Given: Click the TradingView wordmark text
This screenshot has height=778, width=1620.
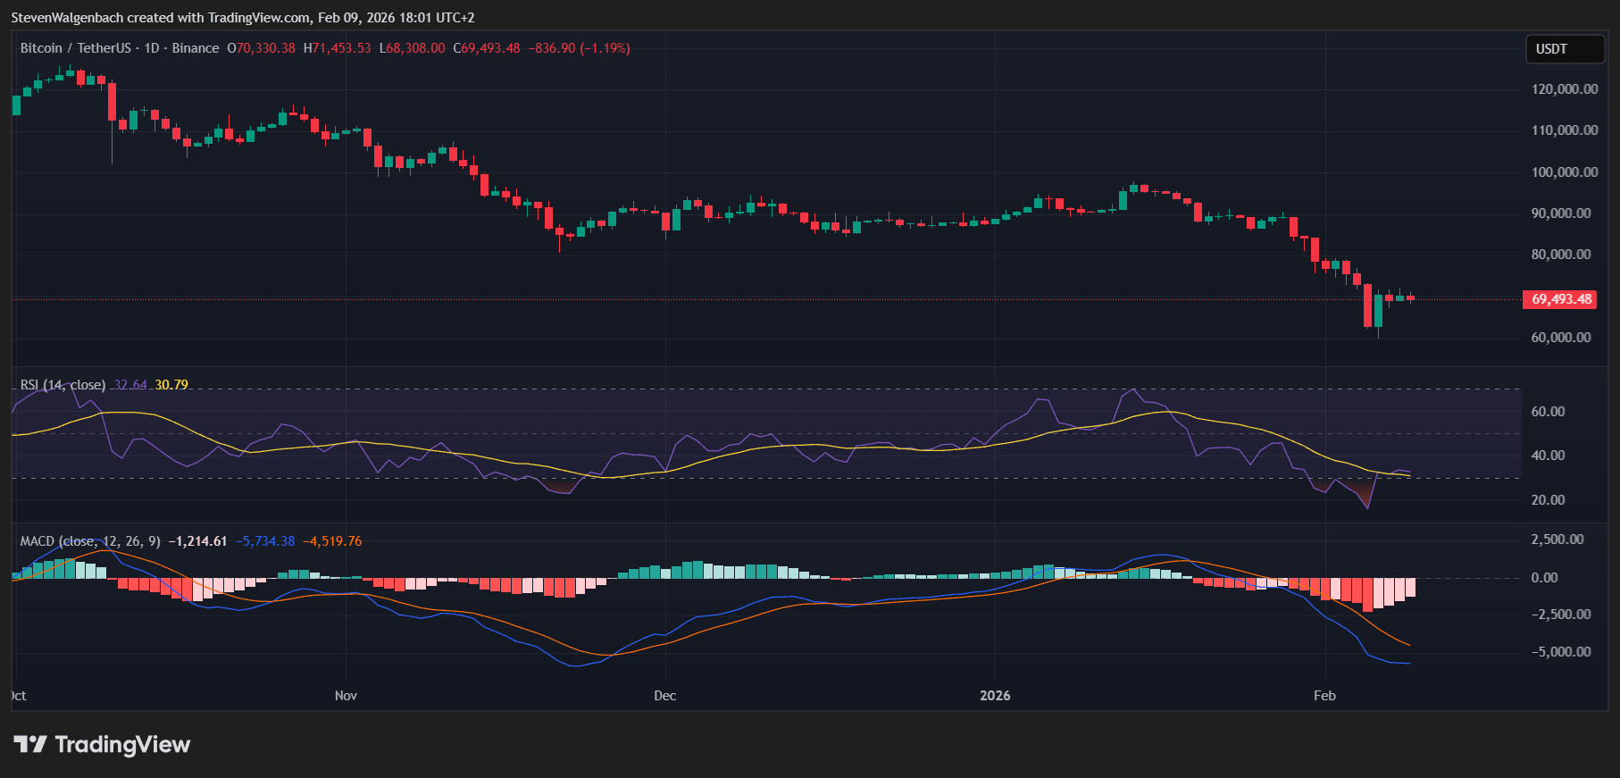Looking at the screenshot, I should click(x=122, y=744).
